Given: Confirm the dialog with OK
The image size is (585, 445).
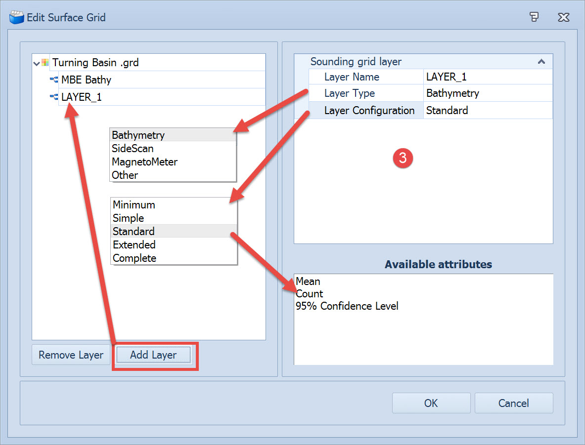Looking at the screenshot, I should click(x=431, y=403).
